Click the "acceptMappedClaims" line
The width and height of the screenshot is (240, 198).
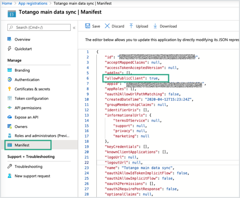133,62
